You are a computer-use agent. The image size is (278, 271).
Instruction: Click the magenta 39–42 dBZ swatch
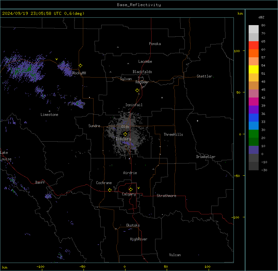[x=253, y=101]
